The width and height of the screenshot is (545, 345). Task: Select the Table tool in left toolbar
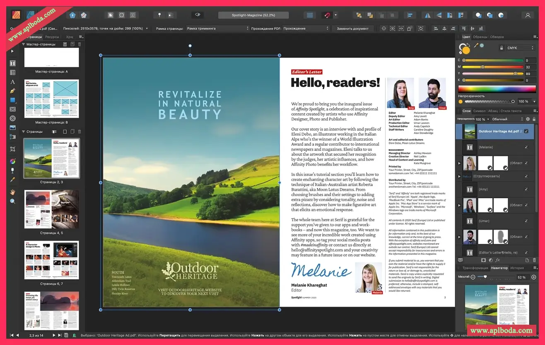pyautogui.click(x=12, y=73)
